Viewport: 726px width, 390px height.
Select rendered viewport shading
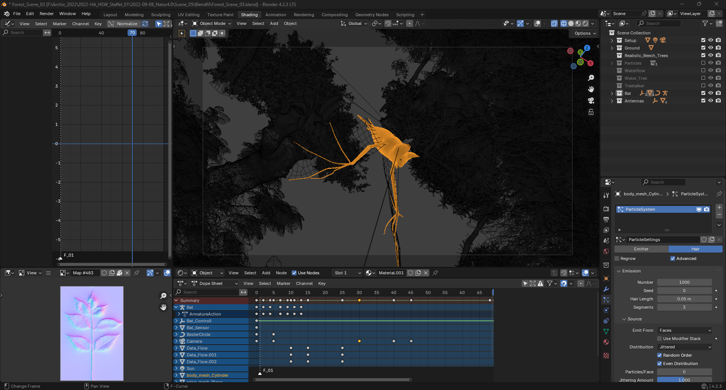(x=585, y=23)
